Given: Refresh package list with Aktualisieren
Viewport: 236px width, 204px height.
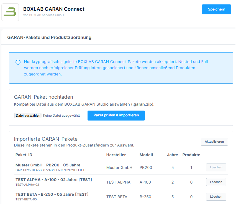Looking at the screenshot, I should (x=214, y=142).
